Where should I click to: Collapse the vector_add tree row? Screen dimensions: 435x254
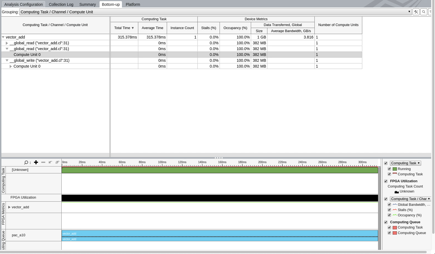pyautogui.click(x=3, y=37)
